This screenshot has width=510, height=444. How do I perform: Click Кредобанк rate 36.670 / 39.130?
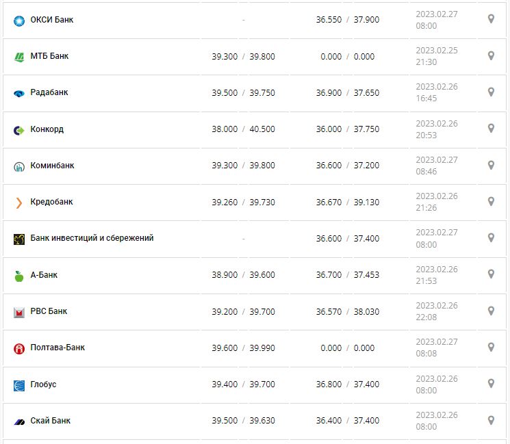[347, 202]
